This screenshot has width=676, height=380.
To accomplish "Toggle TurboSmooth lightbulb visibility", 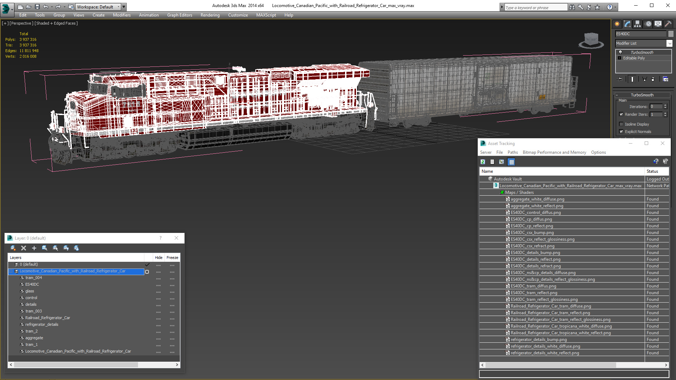I will pos(620,52).
